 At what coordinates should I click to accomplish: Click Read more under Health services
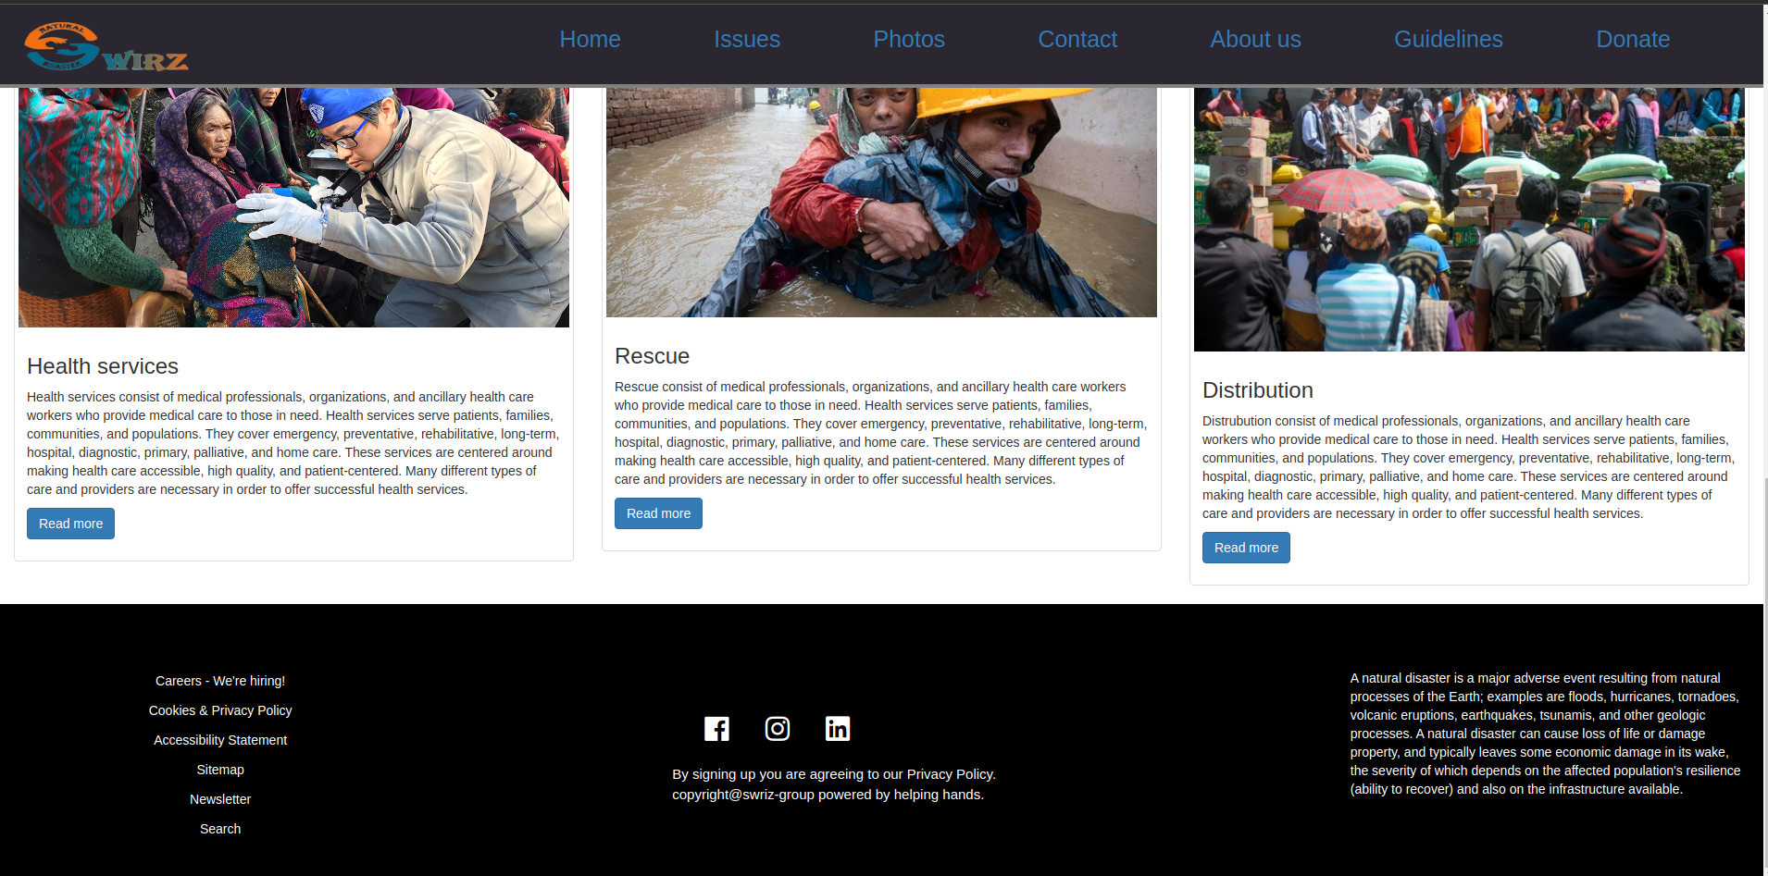click(x=70, y=524)
